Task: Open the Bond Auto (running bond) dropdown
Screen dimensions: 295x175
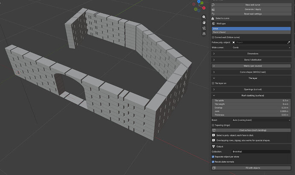Action: click(261, 120)
